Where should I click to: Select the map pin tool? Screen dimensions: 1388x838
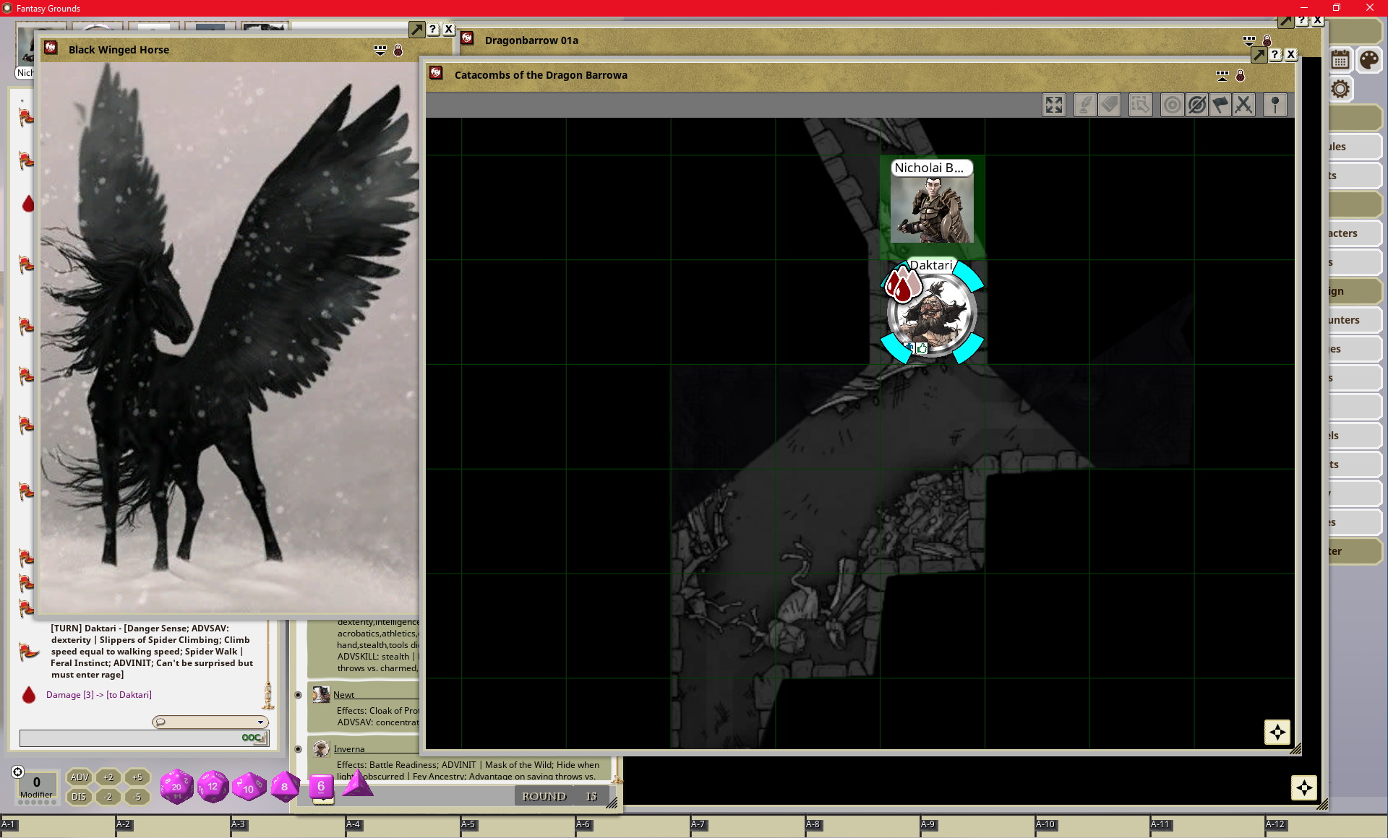tap(1275, 105)
